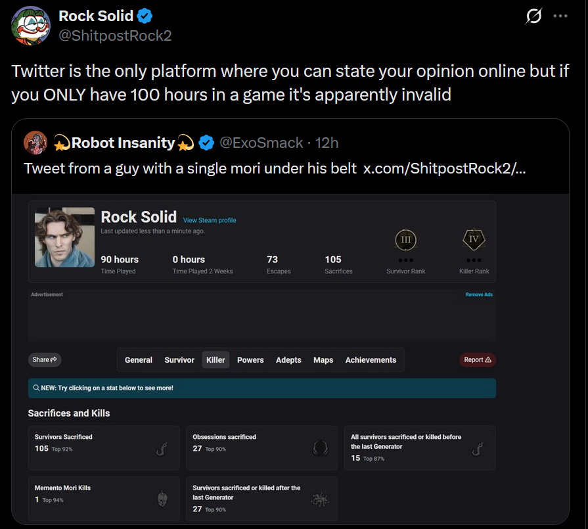Open the Survivor tab
The height and width of the screenshot is (529, 588).
pyautogui.click(x=179, y=360)
